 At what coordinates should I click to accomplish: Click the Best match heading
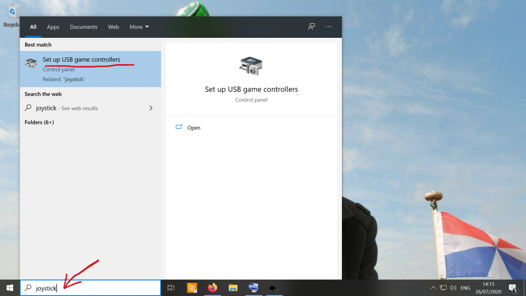coord(38,45)
